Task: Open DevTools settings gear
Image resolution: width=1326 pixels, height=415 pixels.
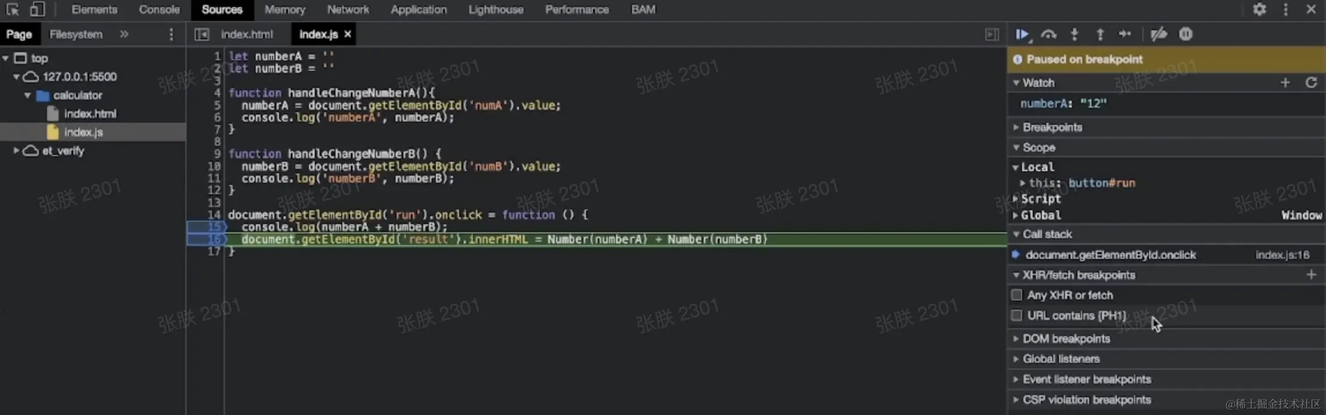Action: (1259, 10)
